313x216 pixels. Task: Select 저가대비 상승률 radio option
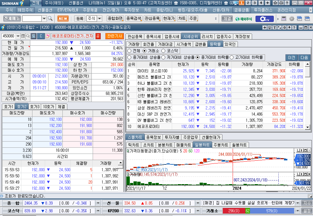[163, 57]
